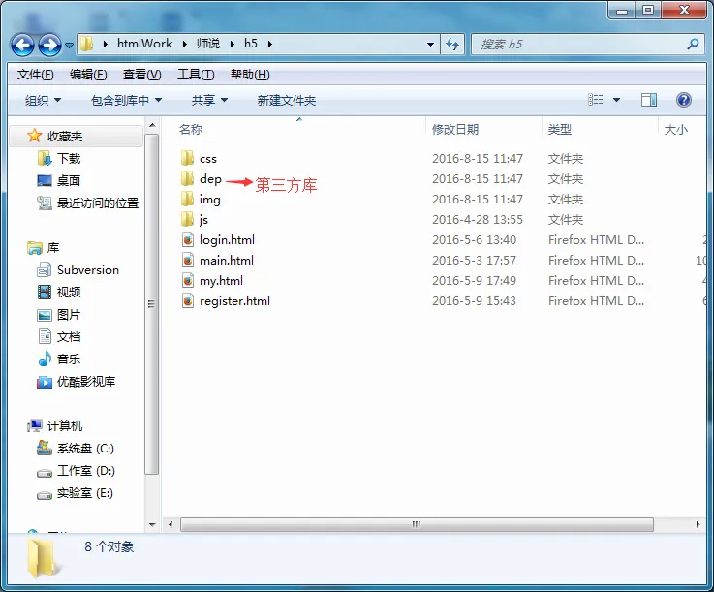Open the 包含到库中 dropdown
Image resolution: width=714 pixels, height=592 pixels.
coord(126,100)
